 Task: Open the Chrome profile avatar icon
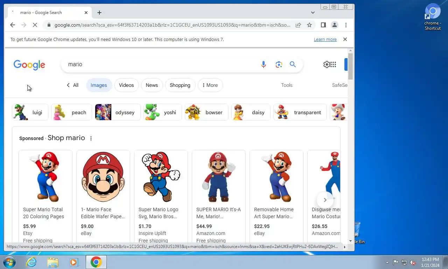[335, 25]
